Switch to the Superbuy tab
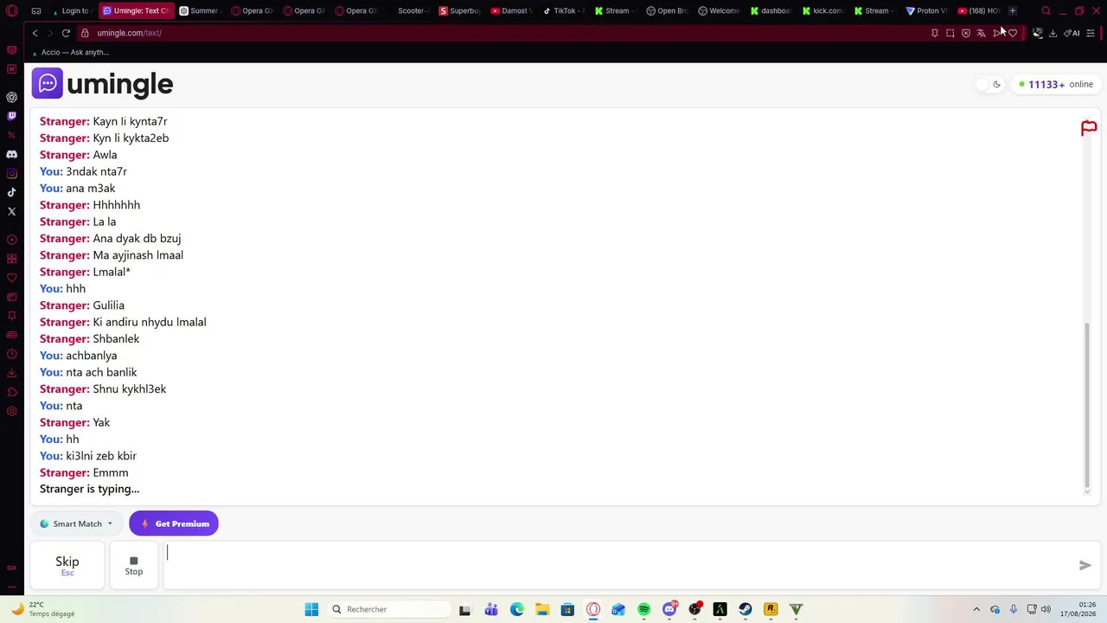Image resolution: width=1107 pixels, height=623 pixels. point(459,11)
